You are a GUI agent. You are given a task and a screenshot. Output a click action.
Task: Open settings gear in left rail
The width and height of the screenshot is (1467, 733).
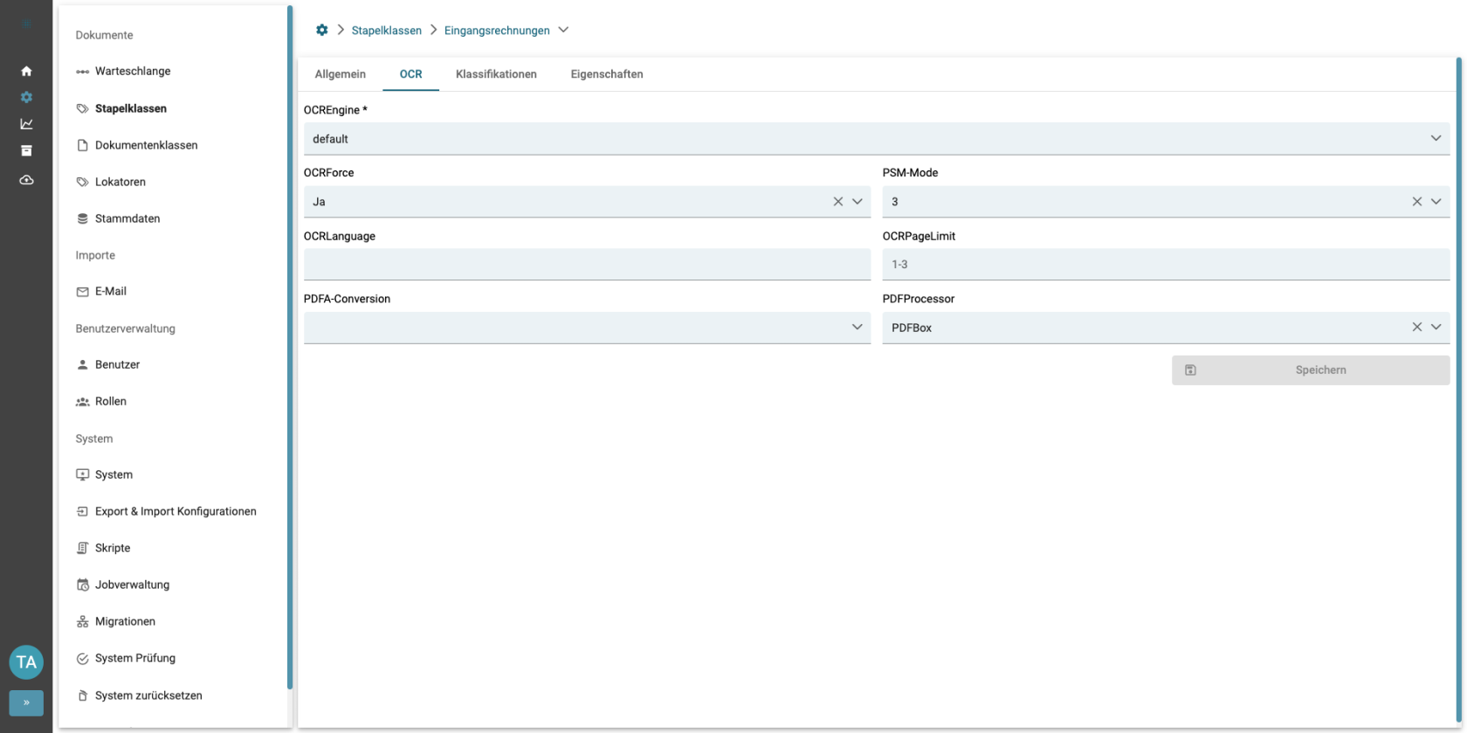click(x=26, y=97)
